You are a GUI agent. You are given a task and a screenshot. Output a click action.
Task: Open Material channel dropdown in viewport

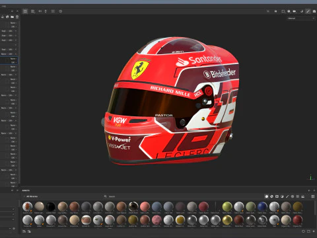pos(301,19)
